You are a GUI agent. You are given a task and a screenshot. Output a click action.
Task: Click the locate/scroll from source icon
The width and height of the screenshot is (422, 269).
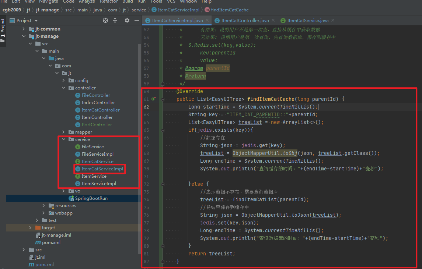coord(105,21)
